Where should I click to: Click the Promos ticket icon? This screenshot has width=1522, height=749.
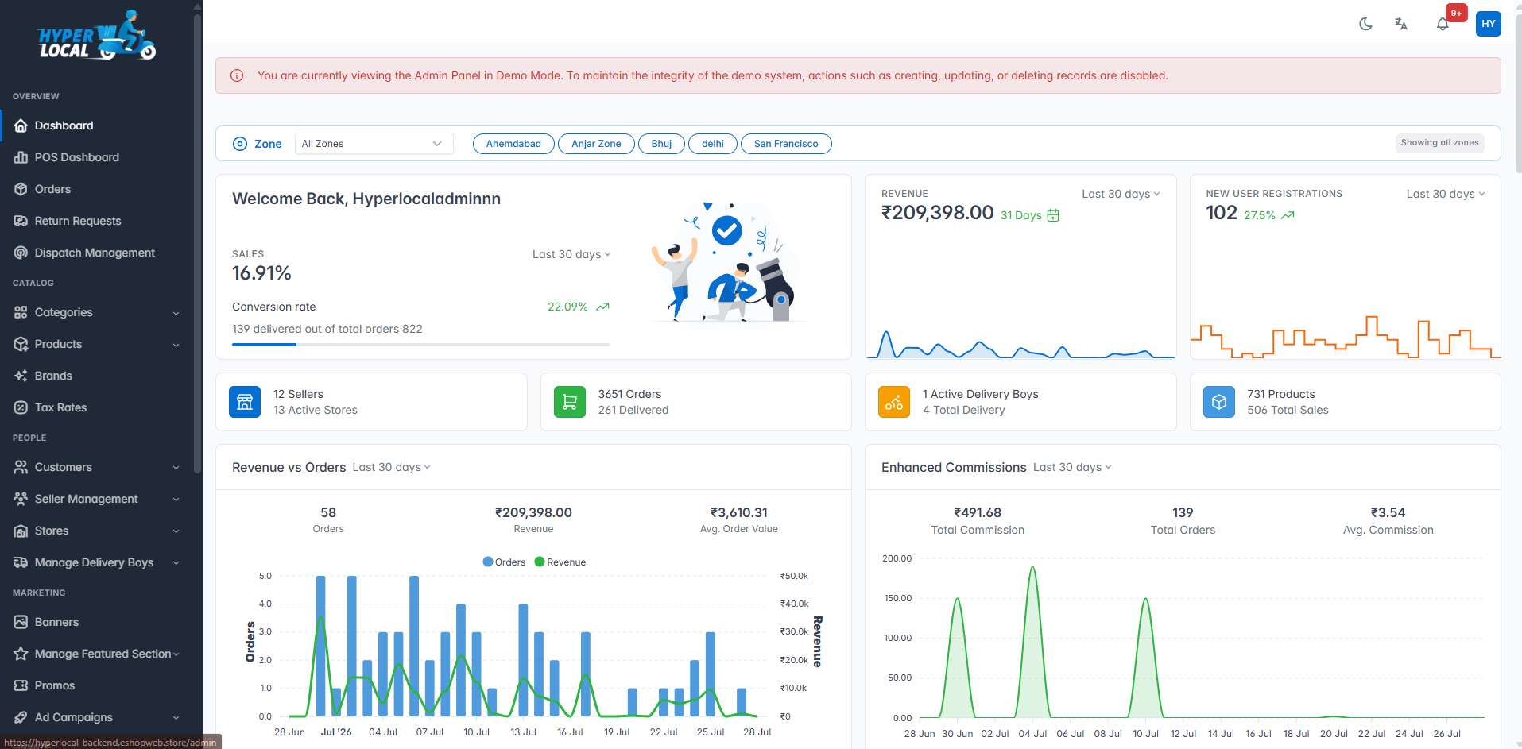pyautogui.click(x=21, y=685)
